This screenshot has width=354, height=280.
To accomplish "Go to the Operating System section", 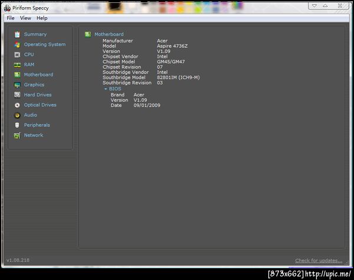I will (x=45, y=44).
